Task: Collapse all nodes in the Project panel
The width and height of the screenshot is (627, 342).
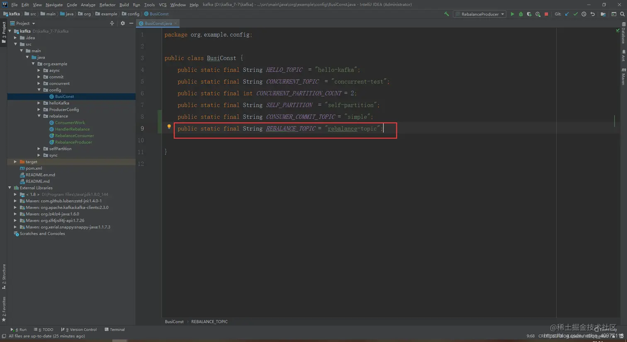Action: 112,24
